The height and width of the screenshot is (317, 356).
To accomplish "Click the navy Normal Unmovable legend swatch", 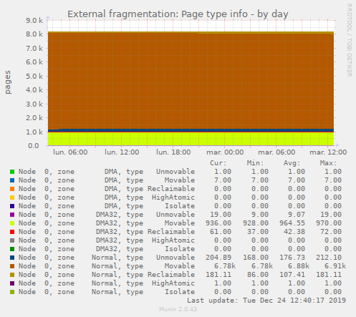I will coord(12,258).
